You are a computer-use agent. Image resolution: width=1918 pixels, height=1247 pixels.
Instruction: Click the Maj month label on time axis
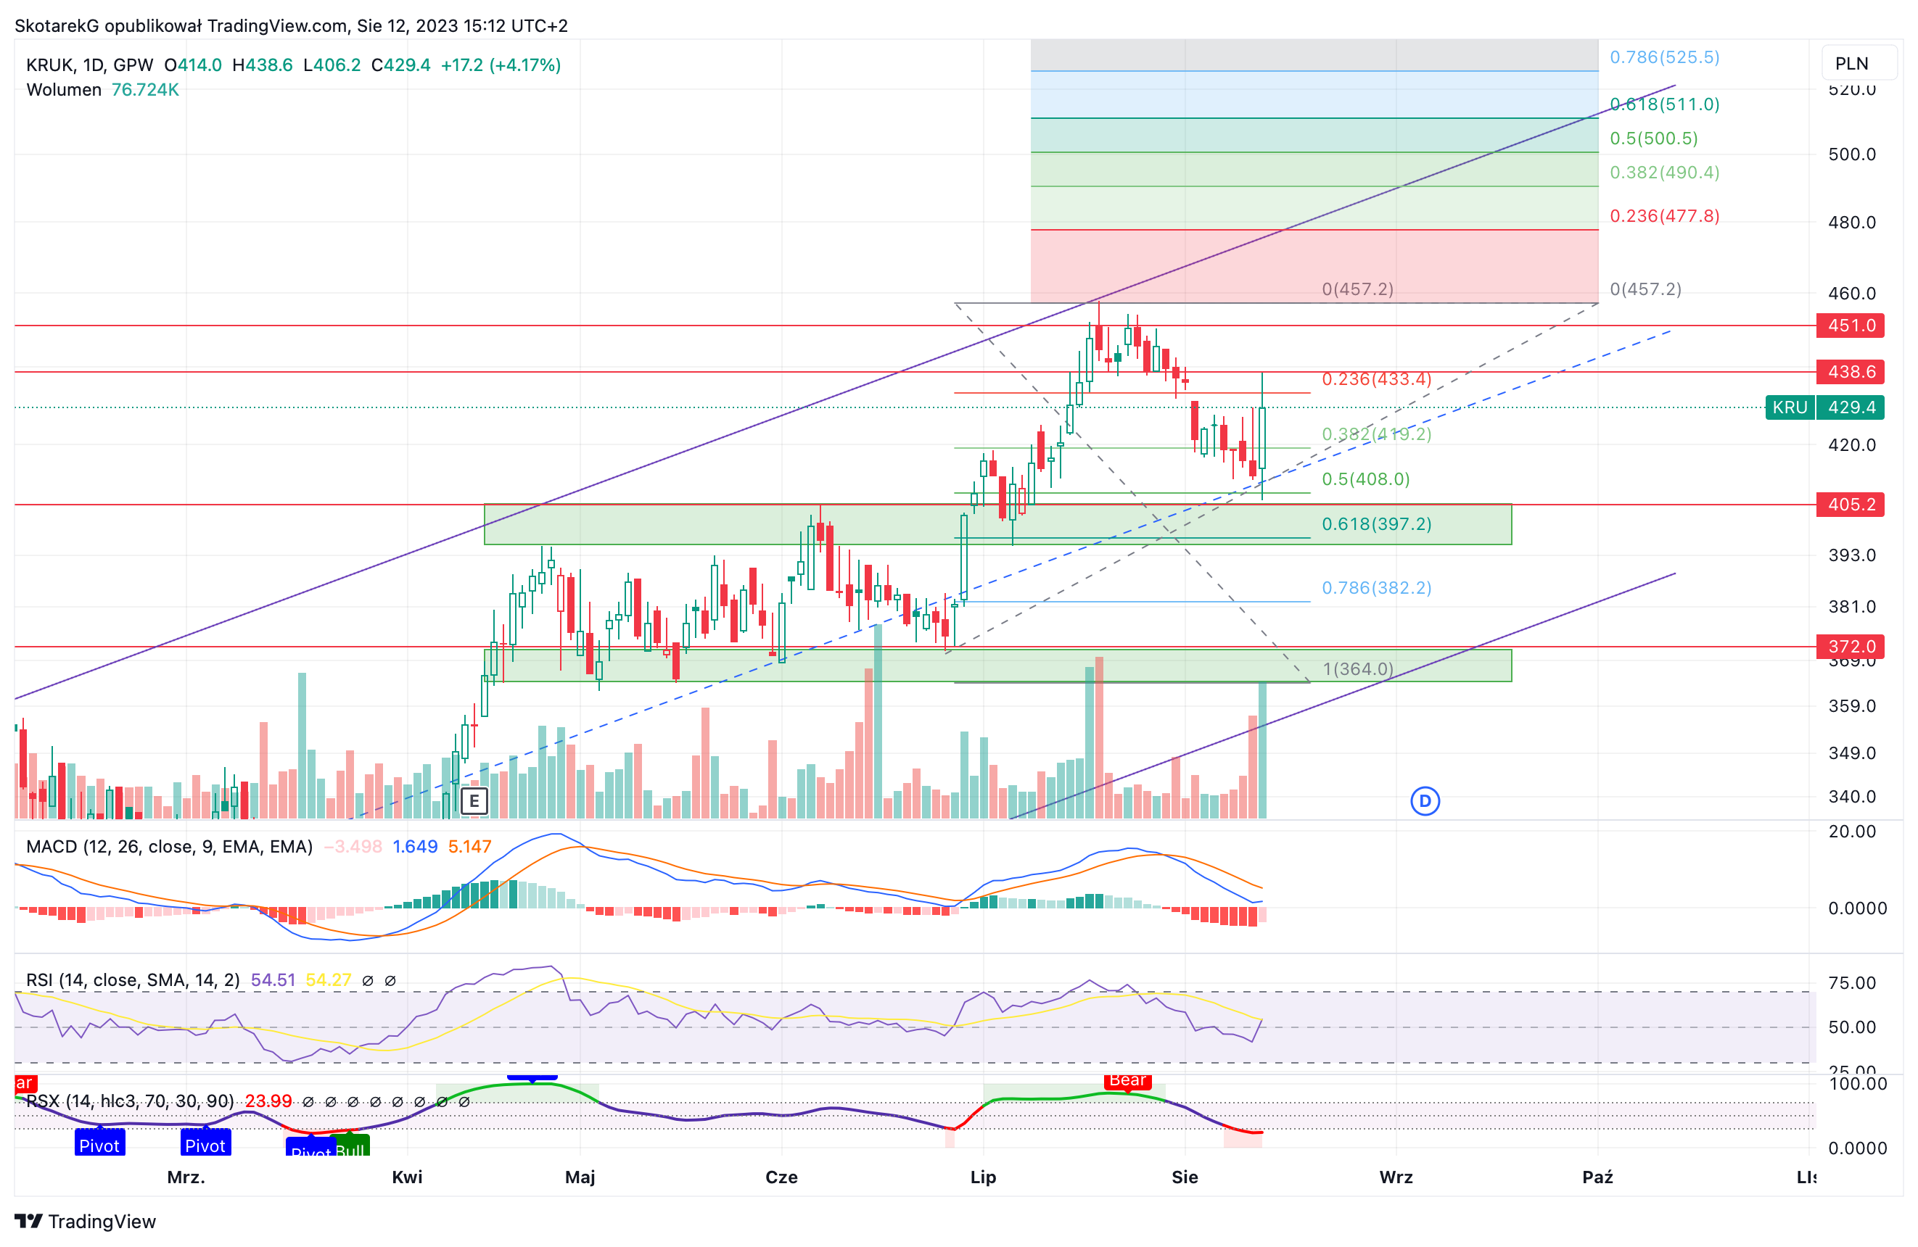click(580, 1177)
